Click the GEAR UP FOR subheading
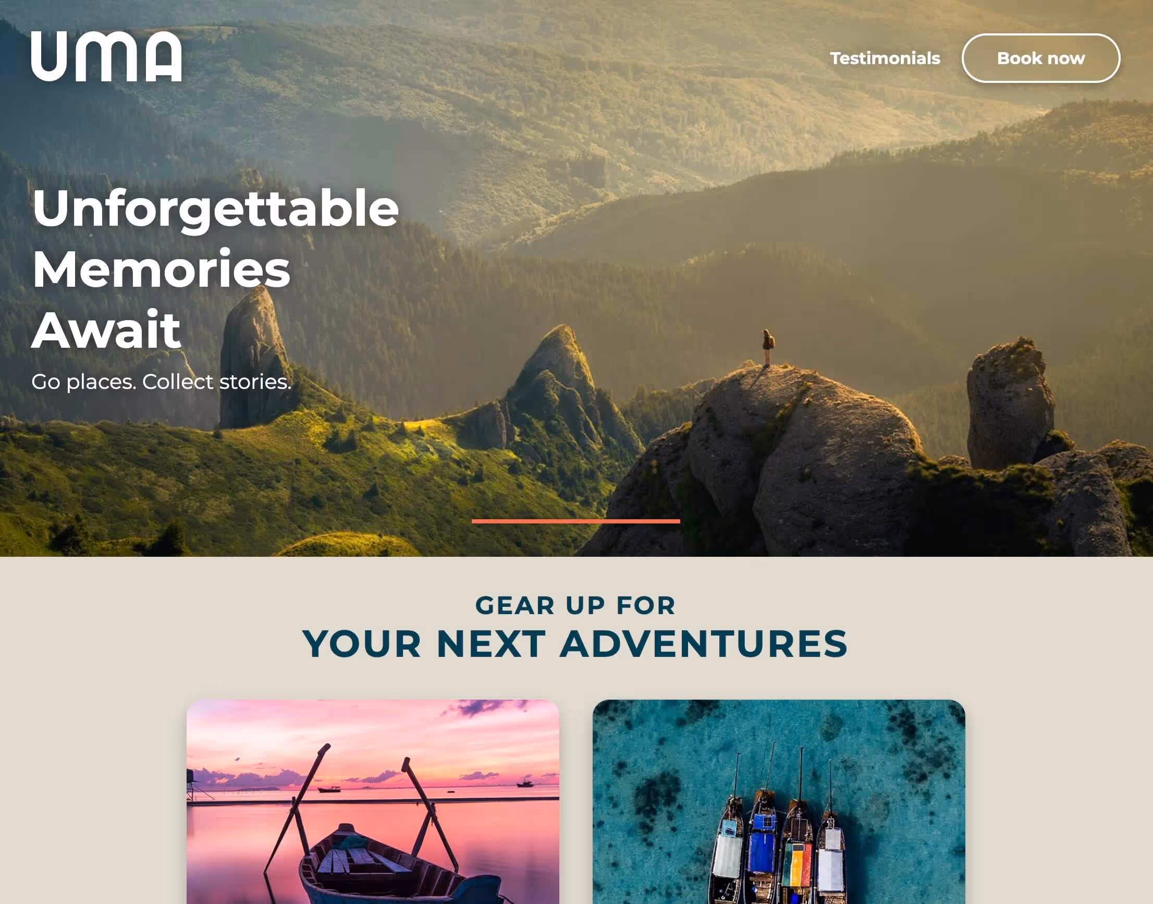Image resolution: width=1153 pixels, height=904 pixels. click(575, 605)
